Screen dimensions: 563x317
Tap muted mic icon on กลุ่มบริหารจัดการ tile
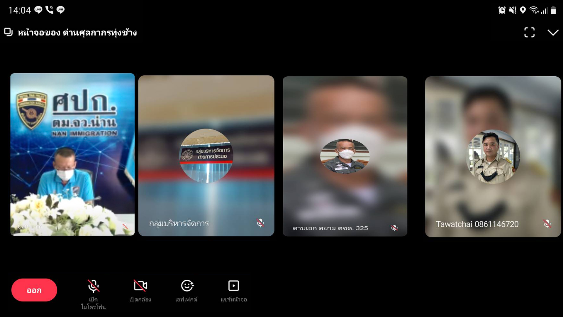pyautogui.click(x=260, y=223)
